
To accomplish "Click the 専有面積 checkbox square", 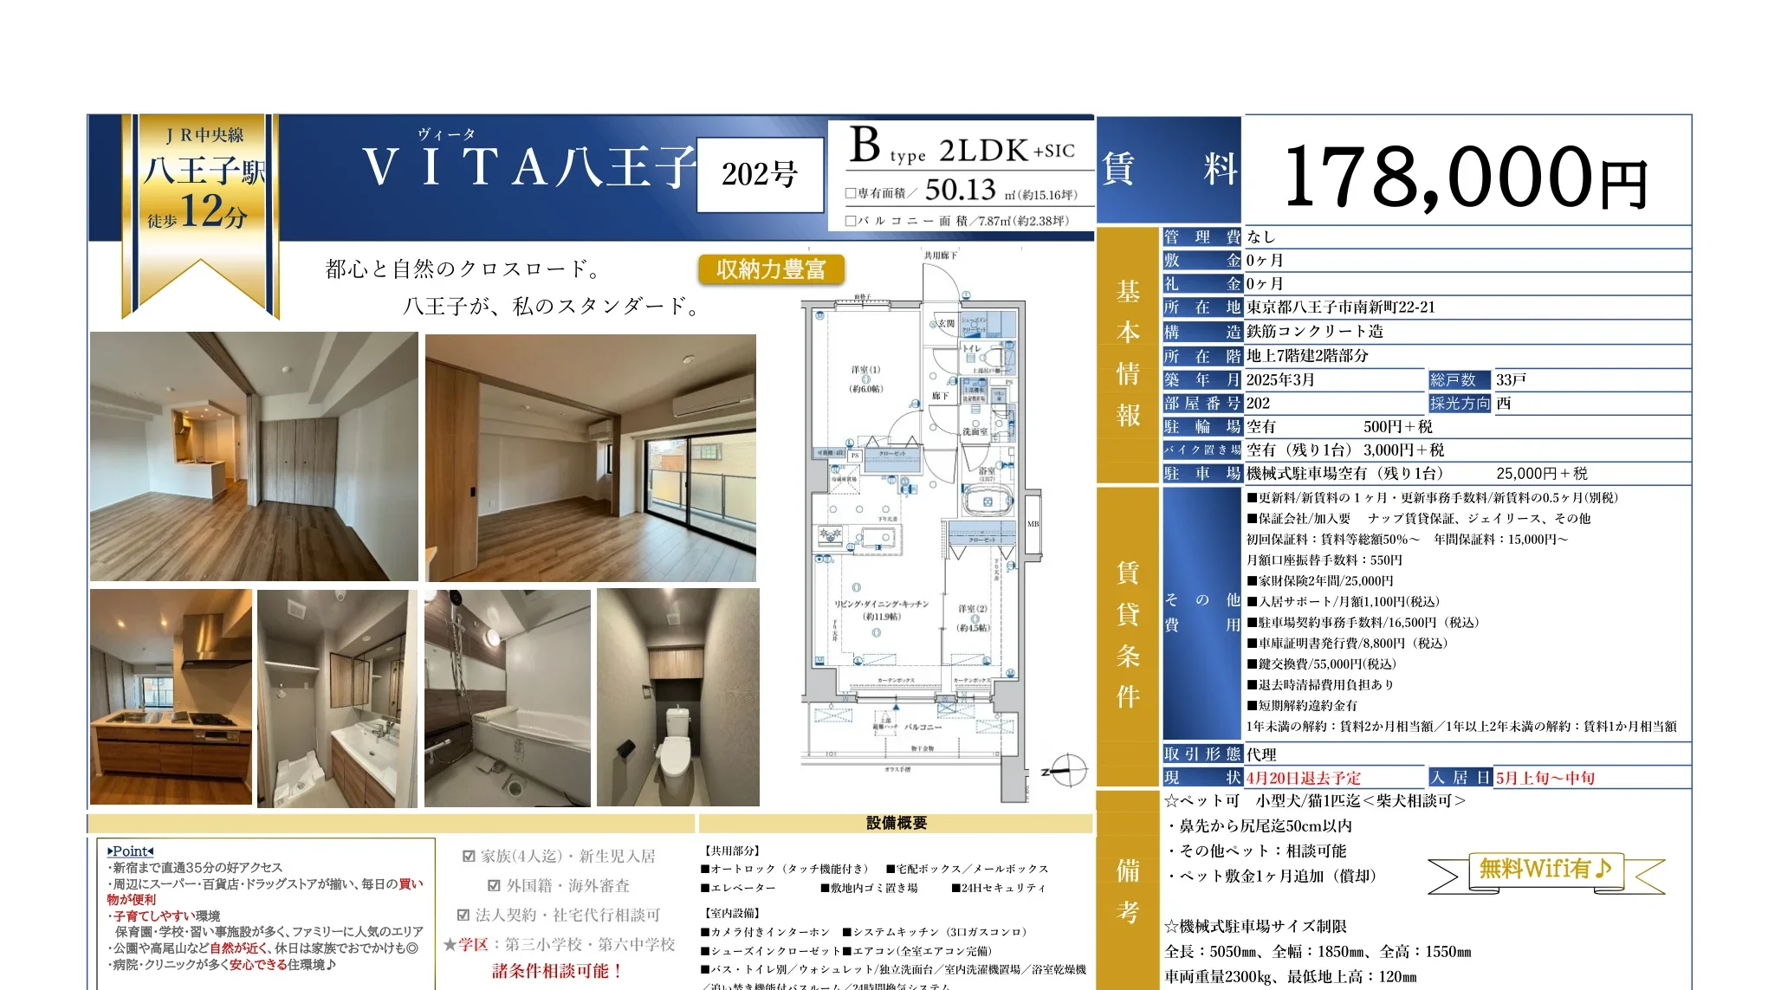I will click(x=851, y=194).
